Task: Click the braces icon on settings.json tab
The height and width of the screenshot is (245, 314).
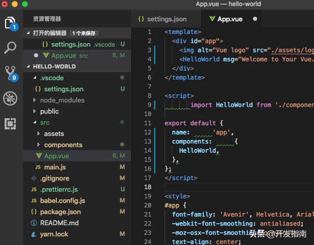Action: pyautogui.click(x=141, y=19)
